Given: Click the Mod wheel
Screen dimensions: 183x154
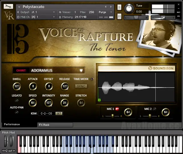Looking at the screenshot, I should [11, 141].
